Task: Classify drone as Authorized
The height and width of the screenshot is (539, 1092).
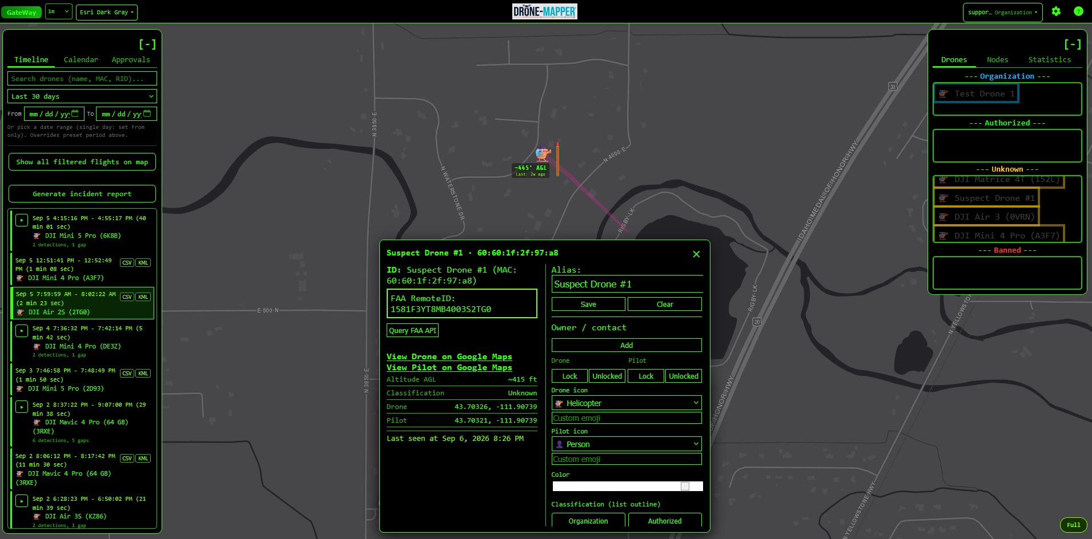Action: click(x=665, y=521)
